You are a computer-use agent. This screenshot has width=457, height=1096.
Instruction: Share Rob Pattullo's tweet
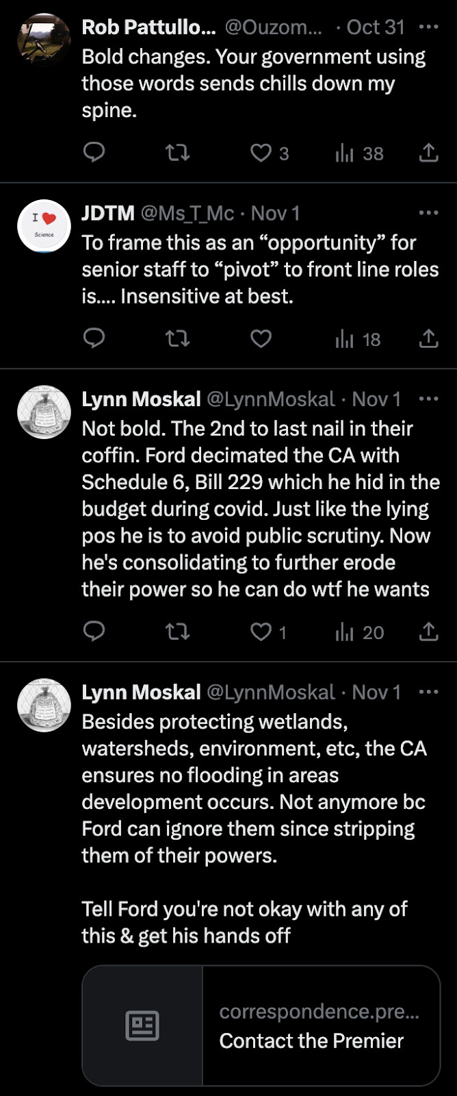pos(428,152)
